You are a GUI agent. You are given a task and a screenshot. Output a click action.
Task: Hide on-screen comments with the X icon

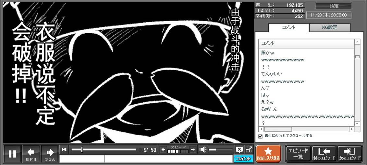[x=239, y=149]
